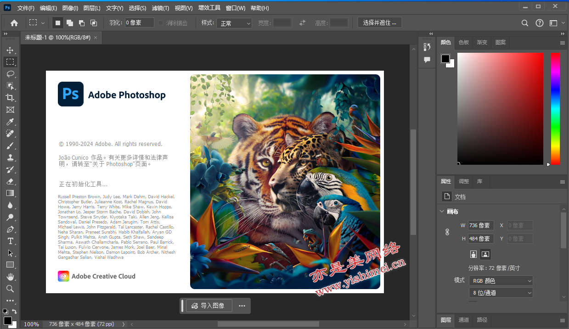The image size is (569, 329).
Task: Set canvas orientation to portrait
Action: coord(473,254)
